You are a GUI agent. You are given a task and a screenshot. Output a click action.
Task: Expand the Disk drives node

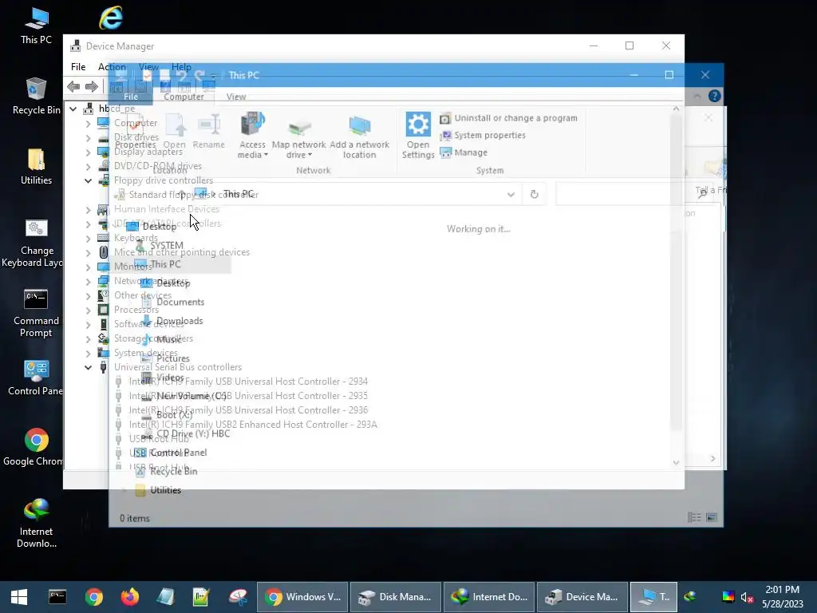[x=88, y=138]
